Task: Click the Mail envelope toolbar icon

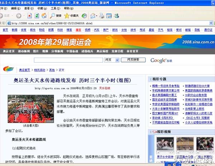Action: [x=92, y=16]
